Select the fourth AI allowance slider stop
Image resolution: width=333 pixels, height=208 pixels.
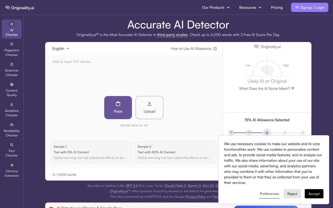point(285,133)
